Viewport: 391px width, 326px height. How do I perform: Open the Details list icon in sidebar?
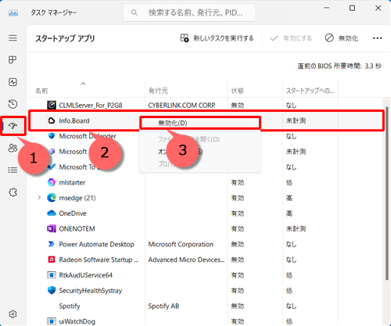[13, 170]
